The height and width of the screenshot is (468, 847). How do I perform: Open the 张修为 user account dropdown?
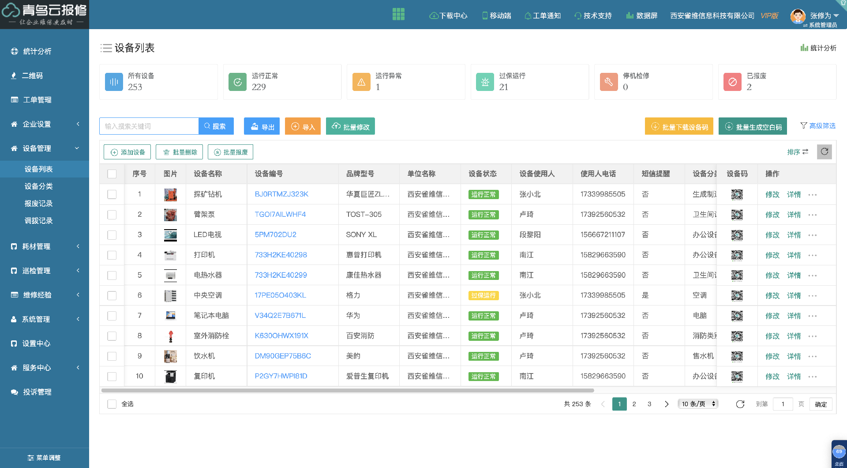tap(823, 15)
